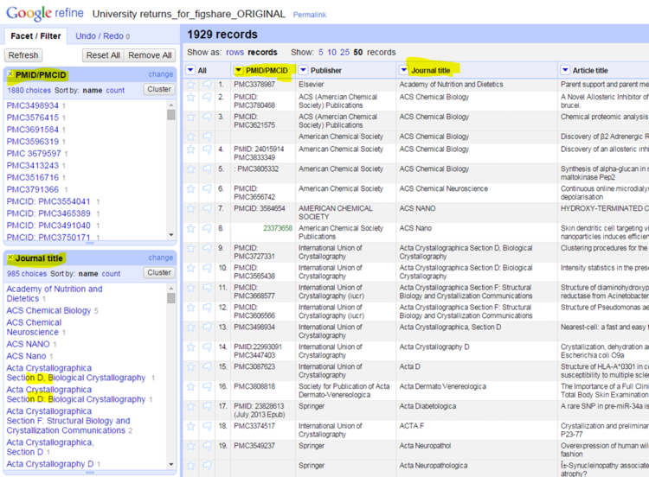The width and height of the screenshot is (649, 477).
Task: Switch to the Undo / Redo tab
Action: click(102, 36)
